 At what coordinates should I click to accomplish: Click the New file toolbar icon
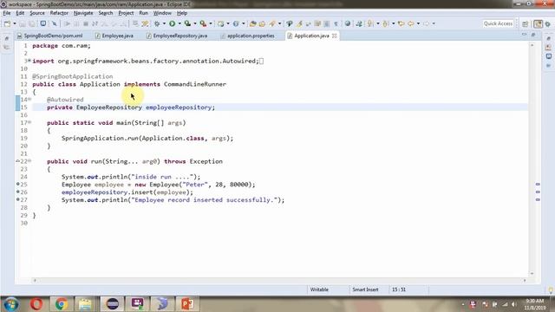[x=7, y=23]
